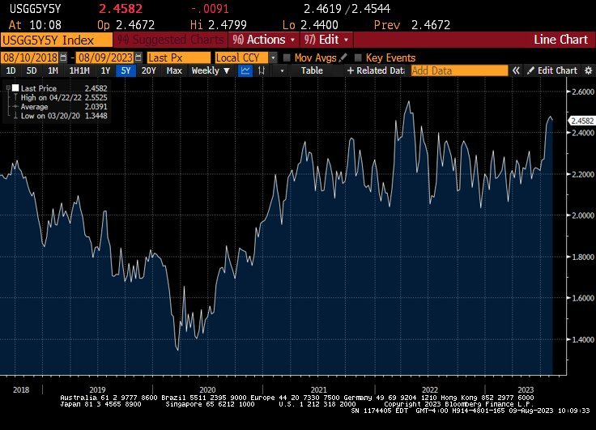Click the Add Data input field
This screenshot has width=596, height=430.
pyautogui.click(x=458, y=70)
